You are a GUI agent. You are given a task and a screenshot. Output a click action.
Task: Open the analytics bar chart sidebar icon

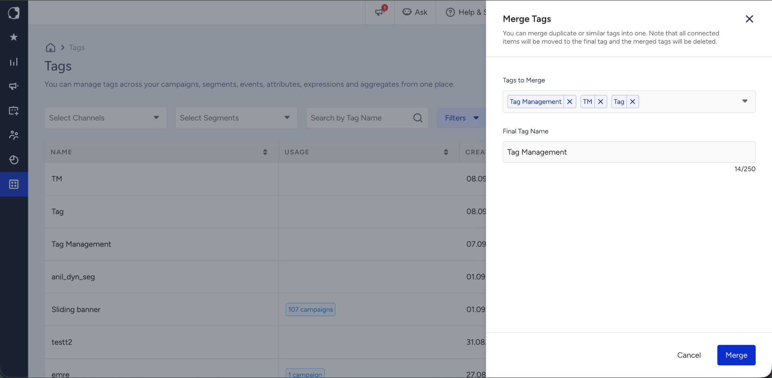(x=14, y=62)
